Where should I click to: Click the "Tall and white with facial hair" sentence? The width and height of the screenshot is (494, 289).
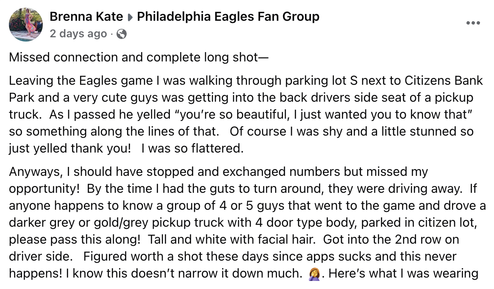[231, 239]
